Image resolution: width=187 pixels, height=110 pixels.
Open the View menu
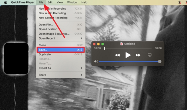pos(60,2)
